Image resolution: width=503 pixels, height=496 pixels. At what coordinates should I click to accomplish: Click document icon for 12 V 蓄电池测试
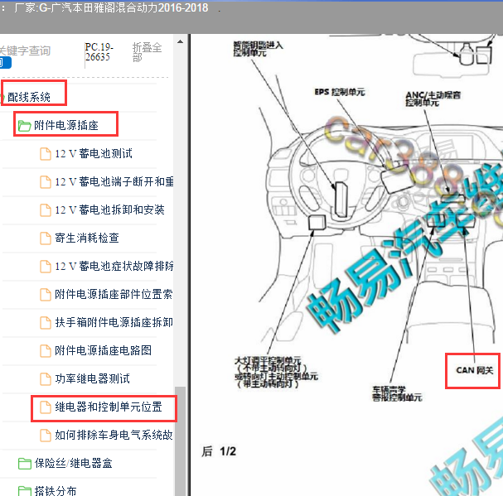point(46,153)
